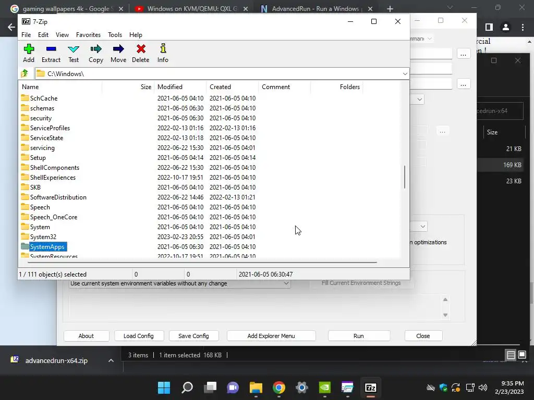534x400 pixels.
Task: Go up one folder level icon
Action: click(x=25, y=73)
